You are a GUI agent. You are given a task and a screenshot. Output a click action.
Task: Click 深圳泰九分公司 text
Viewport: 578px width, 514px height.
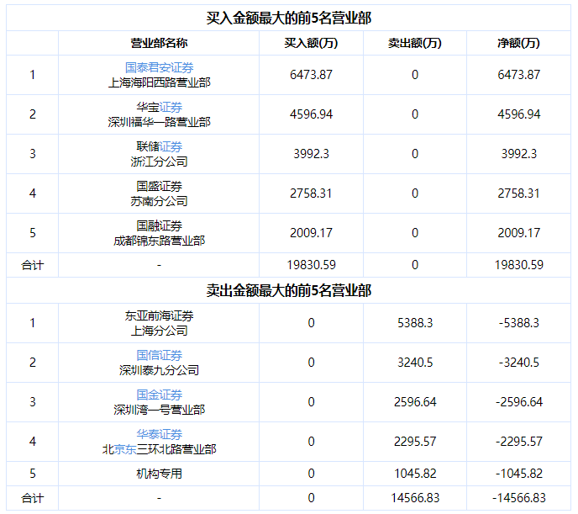tap(160, 370)
